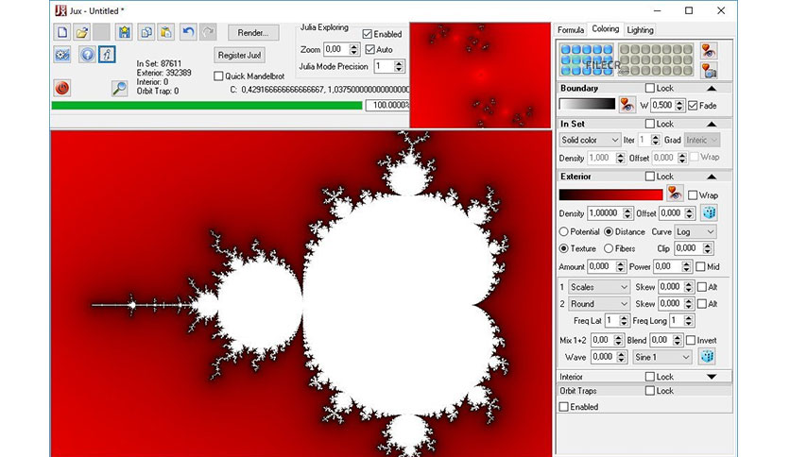
Task: Select the magnifying glass zoom tool
Action: [119, 89]
